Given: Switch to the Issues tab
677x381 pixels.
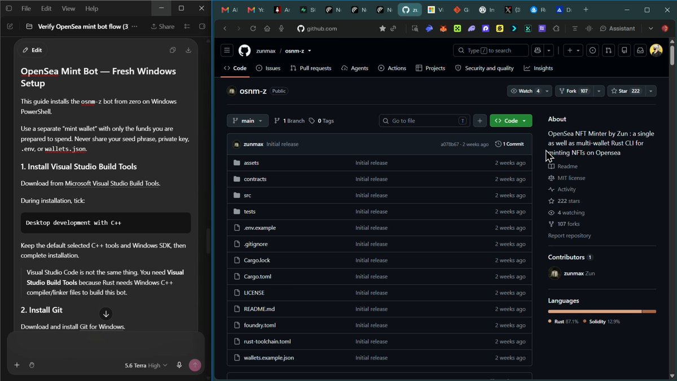Looking at the screenshot, I should [x=268, y=68].
